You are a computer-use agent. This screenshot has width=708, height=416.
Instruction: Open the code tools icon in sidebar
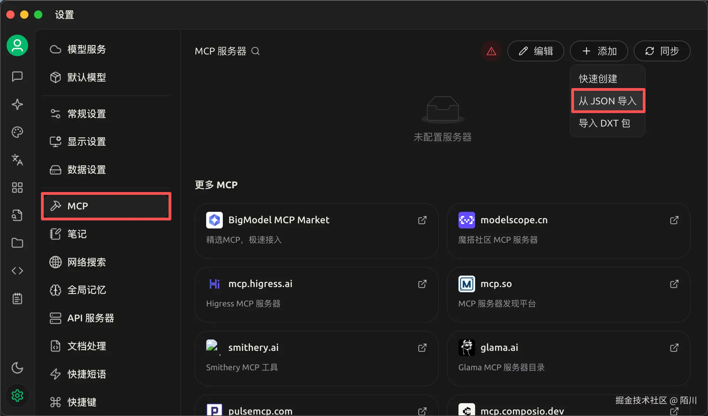[17, 271]
